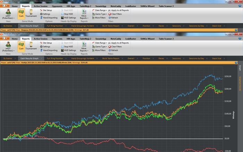
Task: Click Stop HUD in top window
Action: point(67,14)
